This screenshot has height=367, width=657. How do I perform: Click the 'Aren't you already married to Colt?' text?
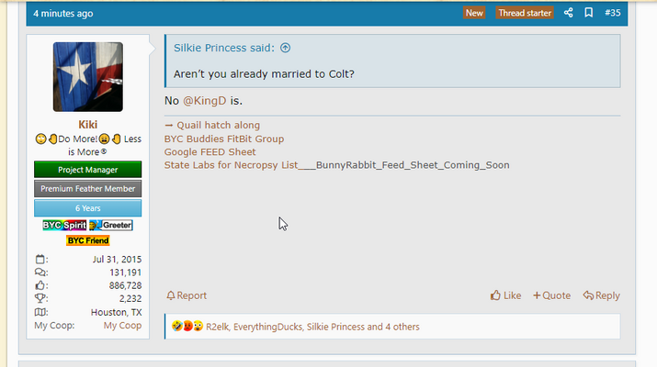click(x=264, y=74)
